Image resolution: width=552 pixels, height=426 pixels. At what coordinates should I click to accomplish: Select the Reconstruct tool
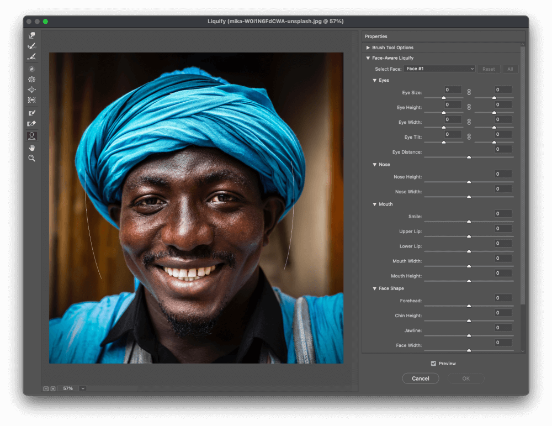[x=32, y=46]
